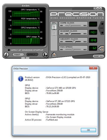Click BIOS value '70.15.24.00.00'

click(x=53, y=107)
